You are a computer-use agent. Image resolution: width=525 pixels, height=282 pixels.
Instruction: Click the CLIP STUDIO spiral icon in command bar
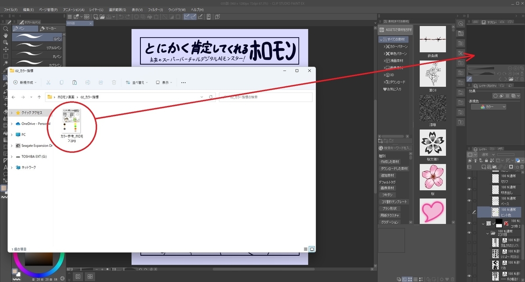coord(87,17)
